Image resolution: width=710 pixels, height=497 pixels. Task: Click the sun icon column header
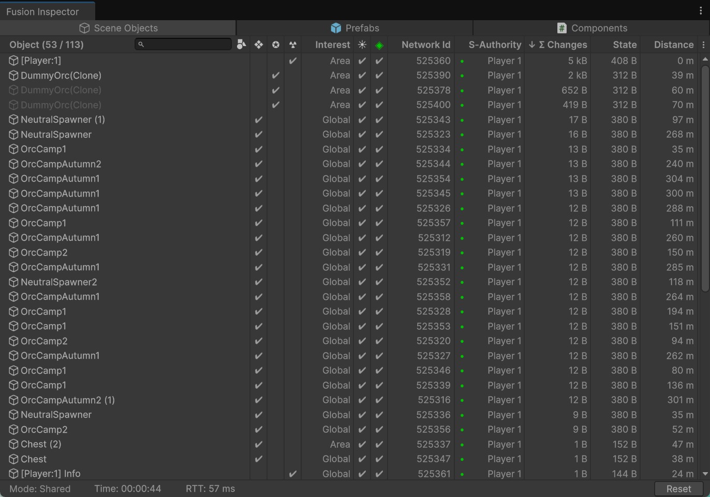click(362, 45)
